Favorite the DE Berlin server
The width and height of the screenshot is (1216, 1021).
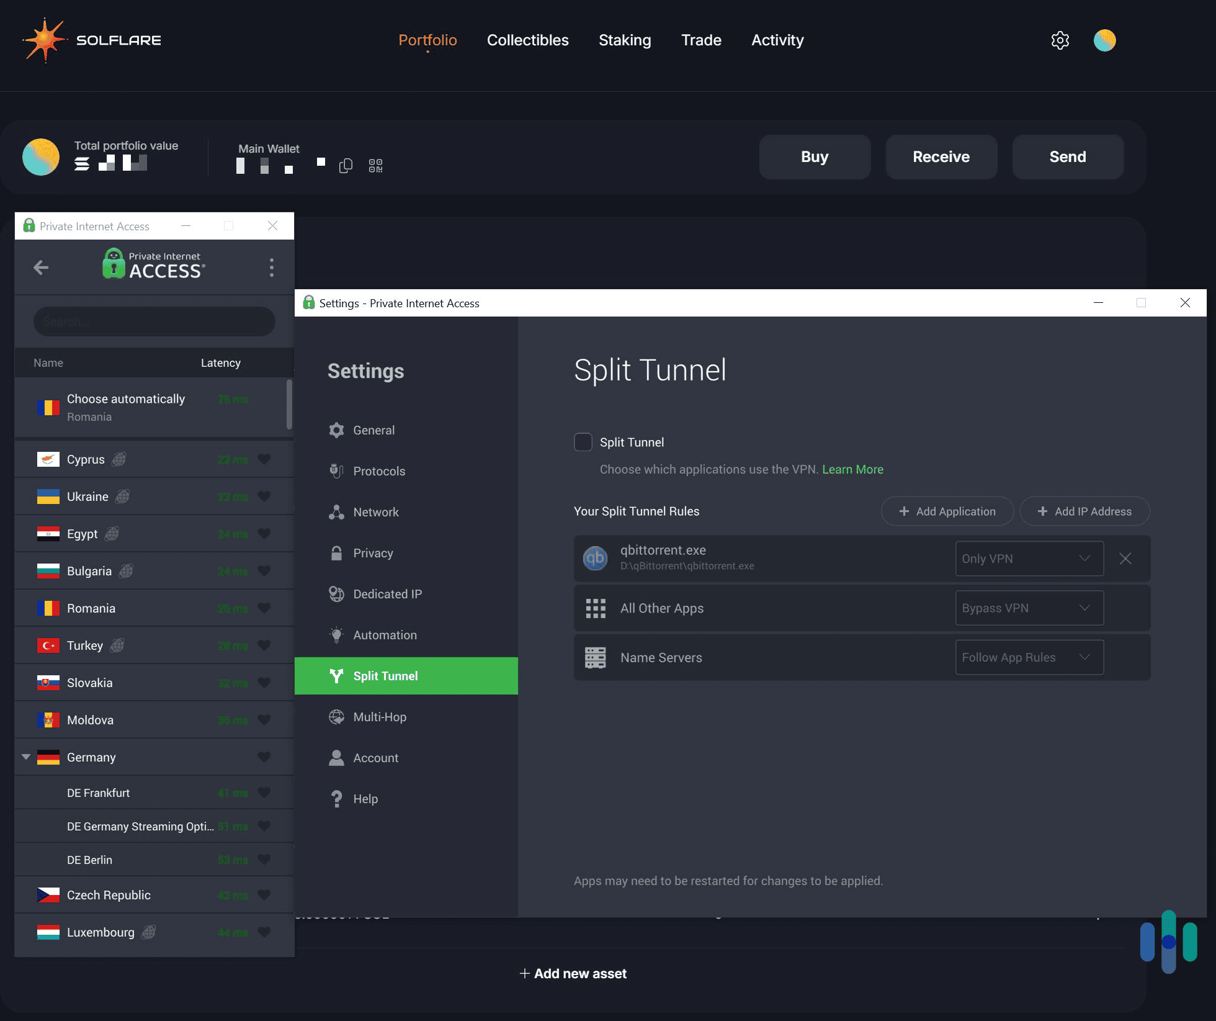[264, 859]
